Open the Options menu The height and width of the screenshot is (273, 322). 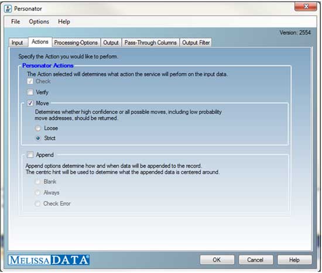point(39,22)
